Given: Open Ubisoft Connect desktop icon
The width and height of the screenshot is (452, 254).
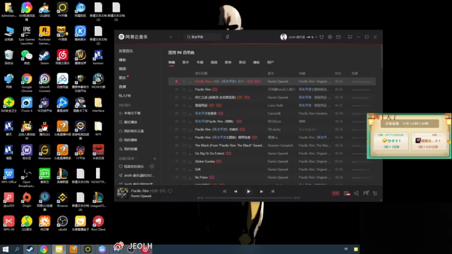Looking at the screenshot, I should pyautogui.click(x=45, y=83).
